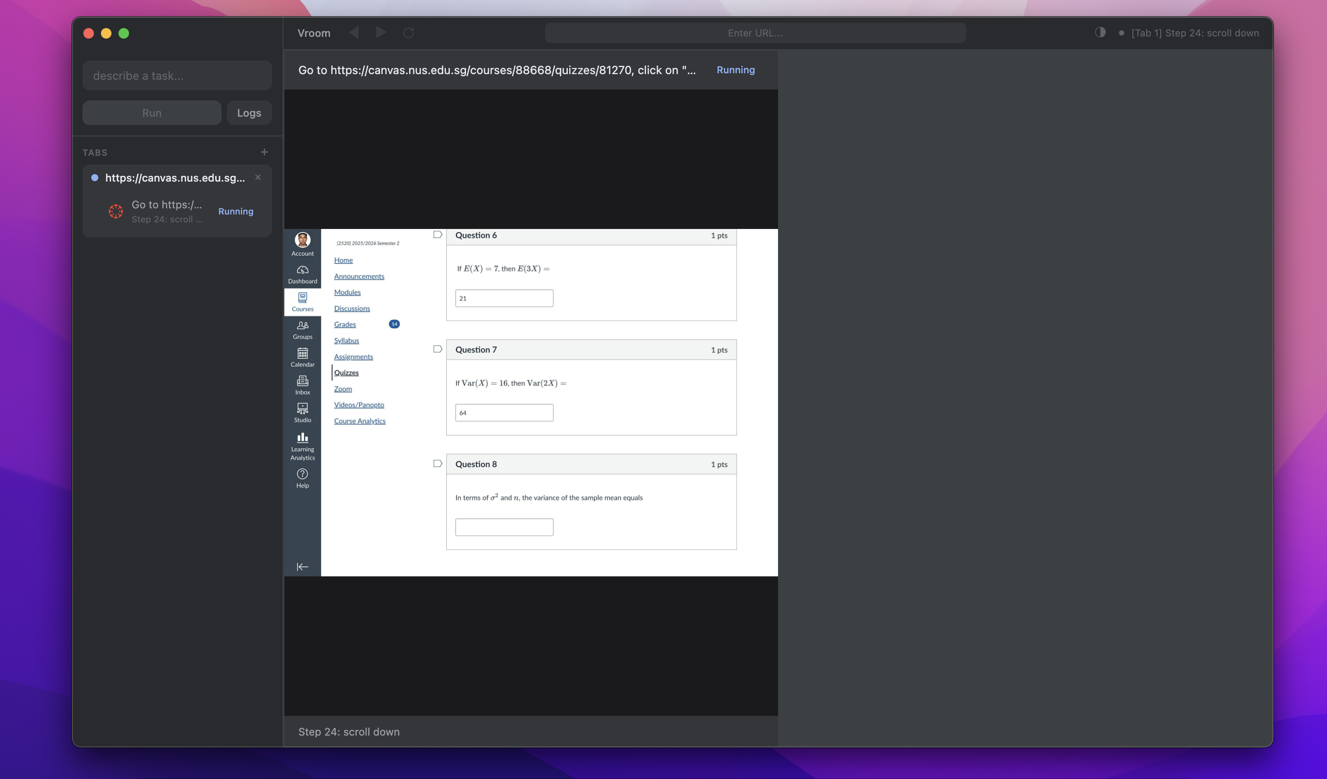Open the Course Analytics link
Screen dimensions: 1327x779
coord(360,421)
